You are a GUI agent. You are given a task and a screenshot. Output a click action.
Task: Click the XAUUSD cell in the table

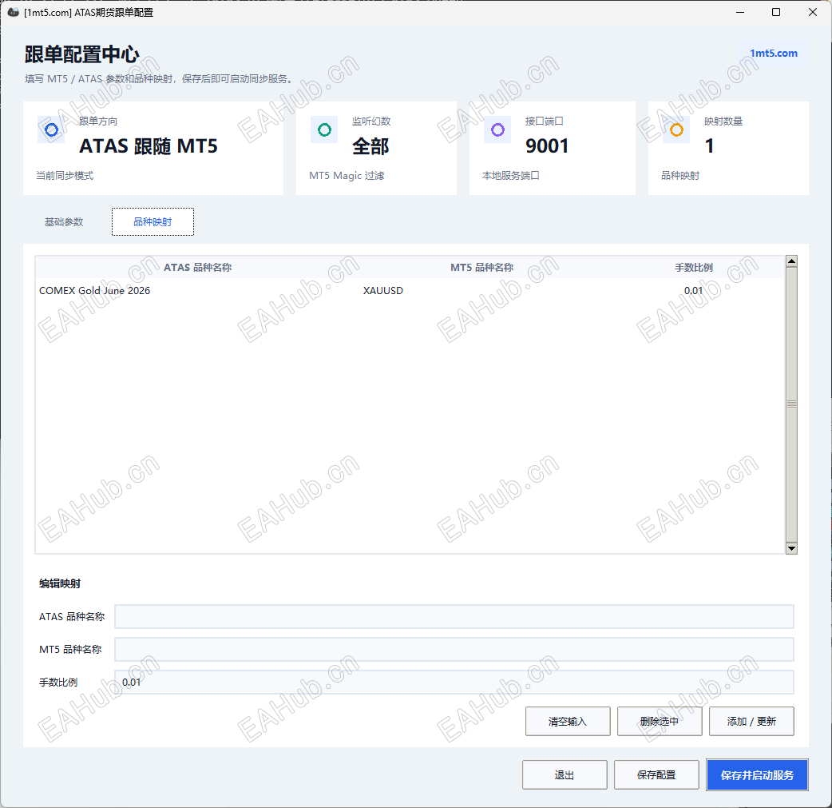[x=383, y=291]
